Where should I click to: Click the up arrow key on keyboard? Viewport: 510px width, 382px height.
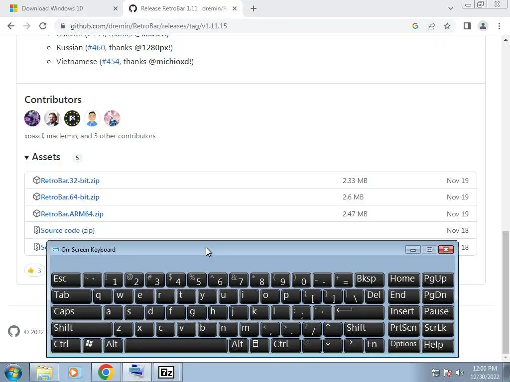[x=332, y=329]
